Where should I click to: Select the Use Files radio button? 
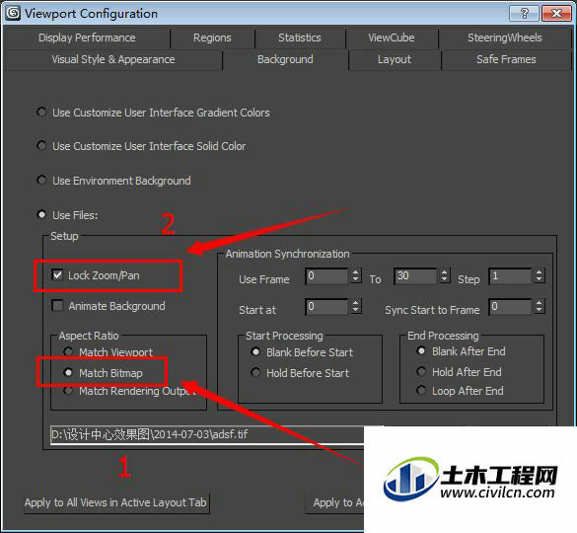(41, 214)
